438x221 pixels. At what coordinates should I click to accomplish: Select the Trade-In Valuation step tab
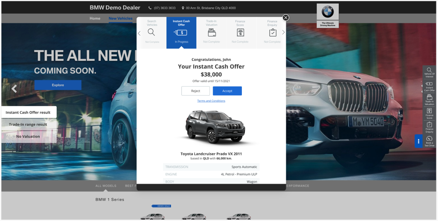pyautogui.click(x=211, y=32)
